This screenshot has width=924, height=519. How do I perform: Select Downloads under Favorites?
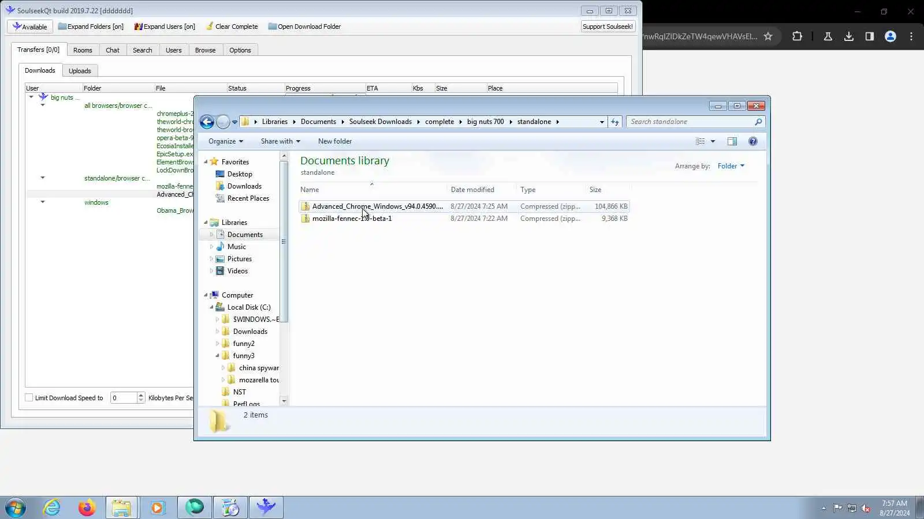pyautogui.click(x=244, y=186)
